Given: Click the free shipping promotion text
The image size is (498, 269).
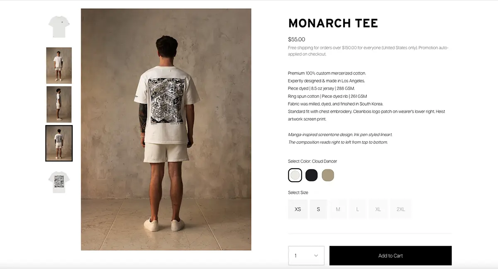Looking at the screenshot, I should (368, 51).
